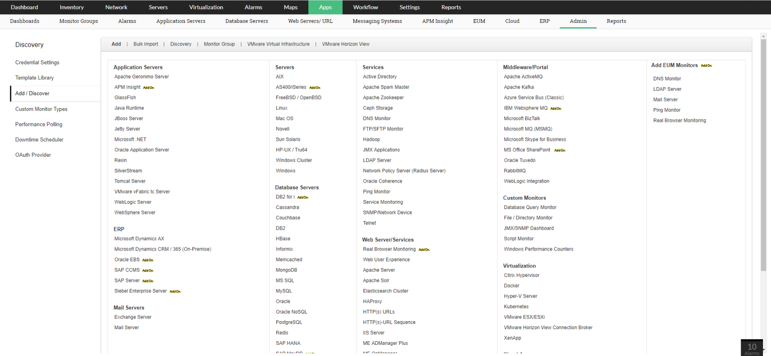Select Add / Discover in sidebar
771x356 pixels.
click(x=32, y=93)
